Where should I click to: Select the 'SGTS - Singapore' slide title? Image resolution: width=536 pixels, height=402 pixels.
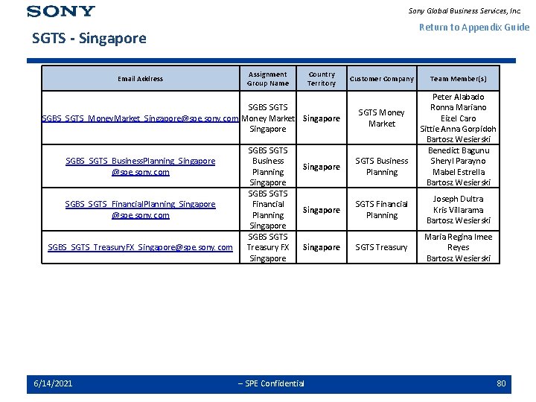(89, 38)
